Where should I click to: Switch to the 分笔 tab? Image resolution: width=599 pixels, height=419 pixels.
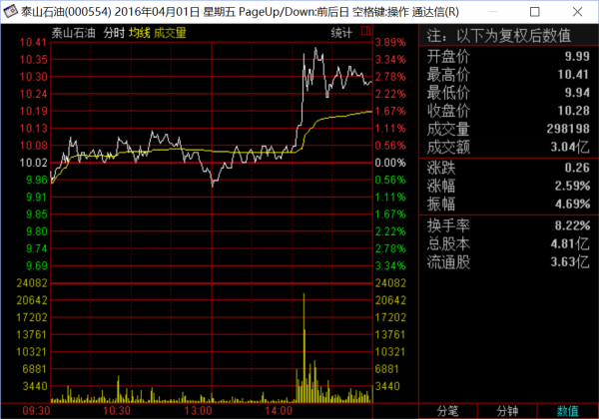click(x=447, y=410)
